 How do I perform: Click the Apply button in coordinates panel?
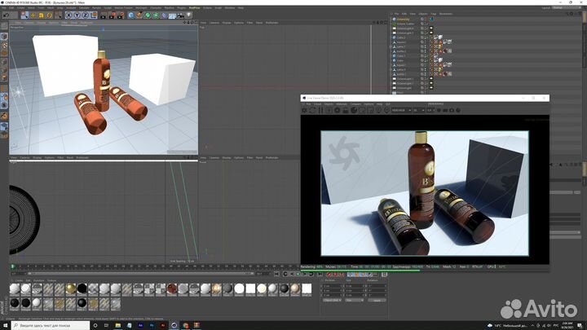(376, 300)
